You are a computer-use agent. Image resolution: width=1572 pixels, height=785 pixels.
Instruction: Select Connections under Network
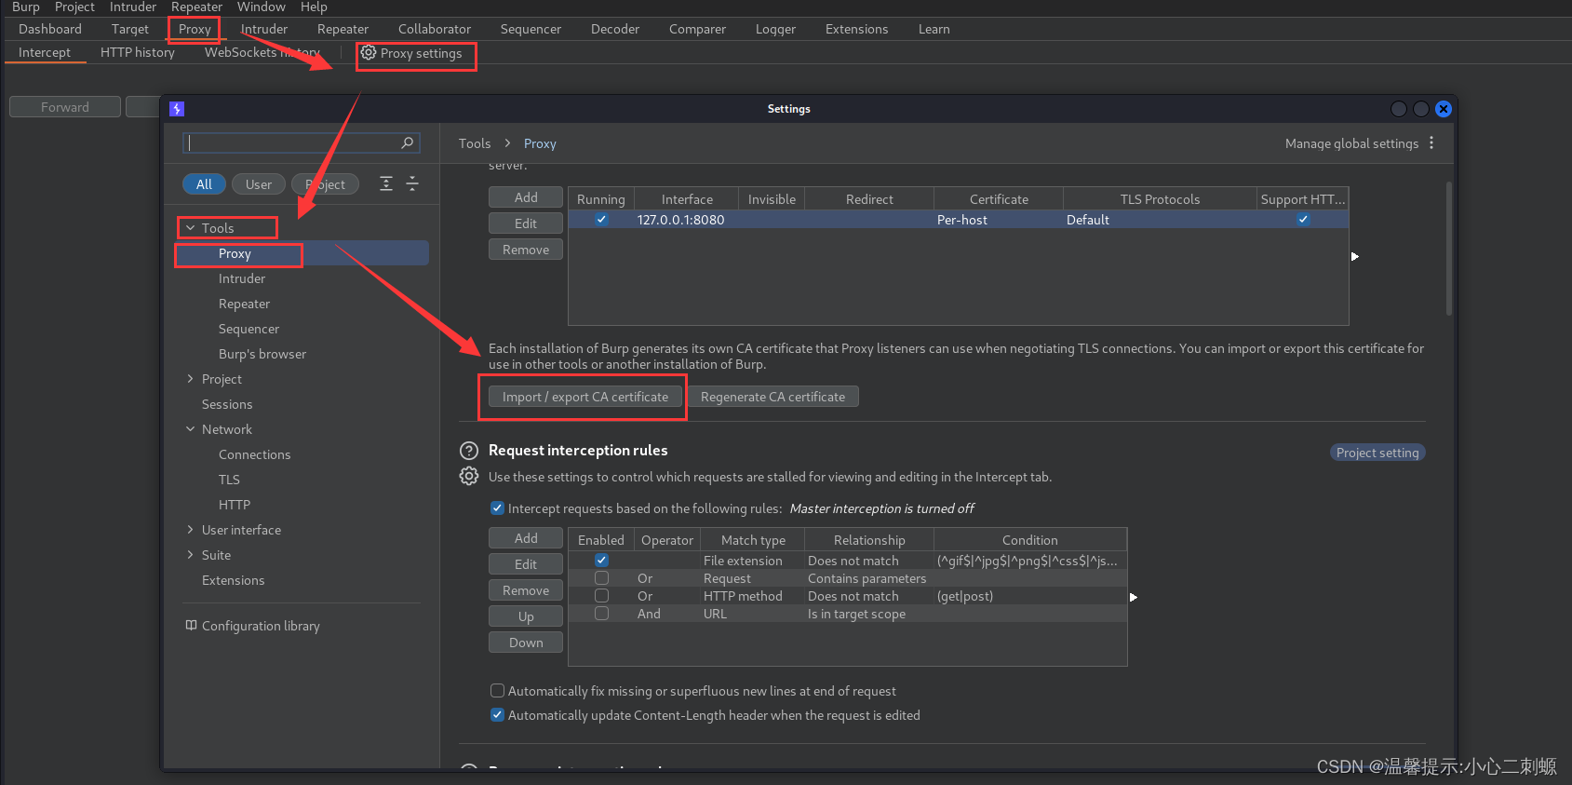pos(254,454)
